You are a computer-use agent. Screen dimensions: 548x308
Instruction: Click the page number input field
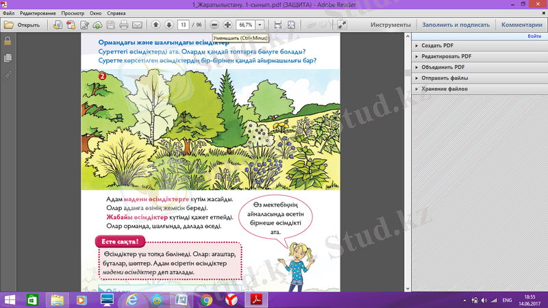coord(183,25)
